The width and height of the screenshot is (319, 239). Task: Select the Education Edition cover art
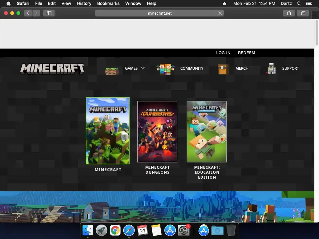(x=207, y=132)
